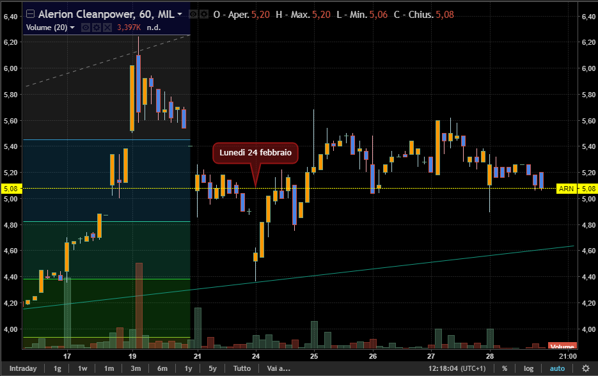
Task: Select the 1m time range
Action: click(x=109, y=368)
